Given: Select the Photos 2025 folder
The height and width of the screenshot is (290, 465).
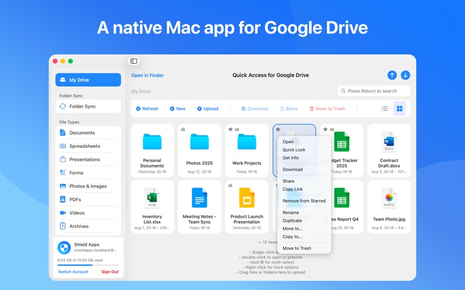Looking at the screenshot, I should click(199, 150).
